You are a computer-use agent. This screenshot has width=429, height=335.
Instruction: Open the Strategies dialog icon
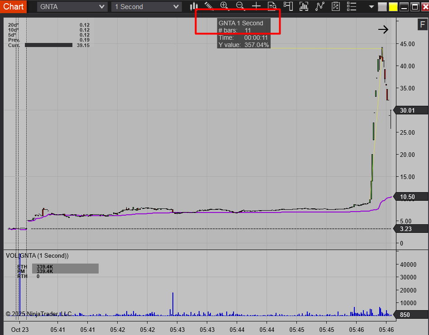click(335, 6)
